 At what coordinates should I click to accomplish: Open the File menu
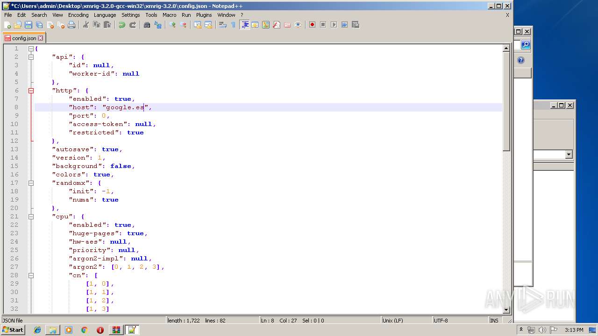8,15
